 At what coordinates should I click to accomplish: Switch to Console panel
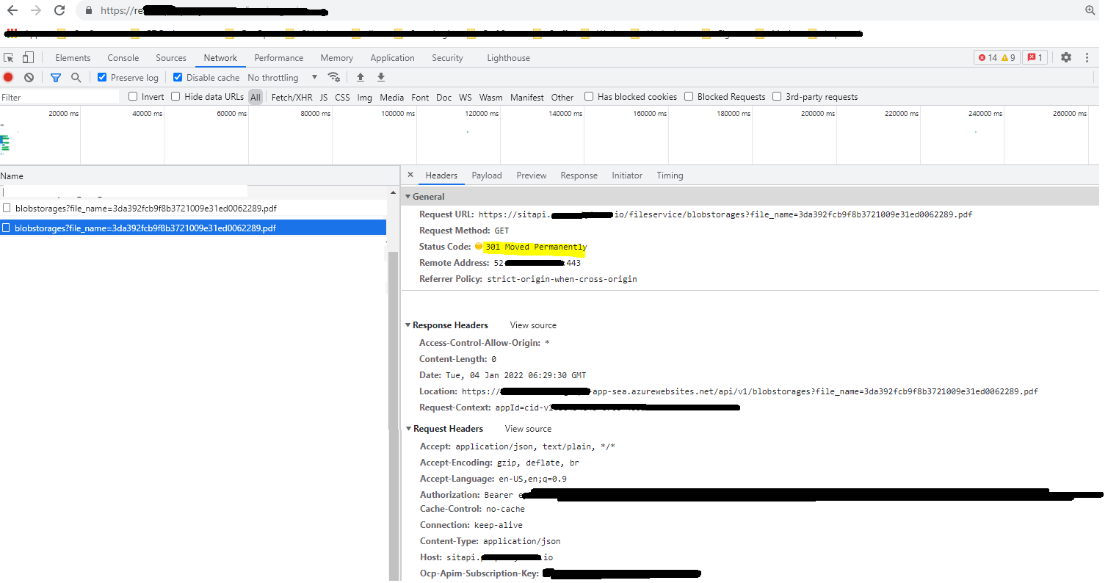click(x=123, y=57)
